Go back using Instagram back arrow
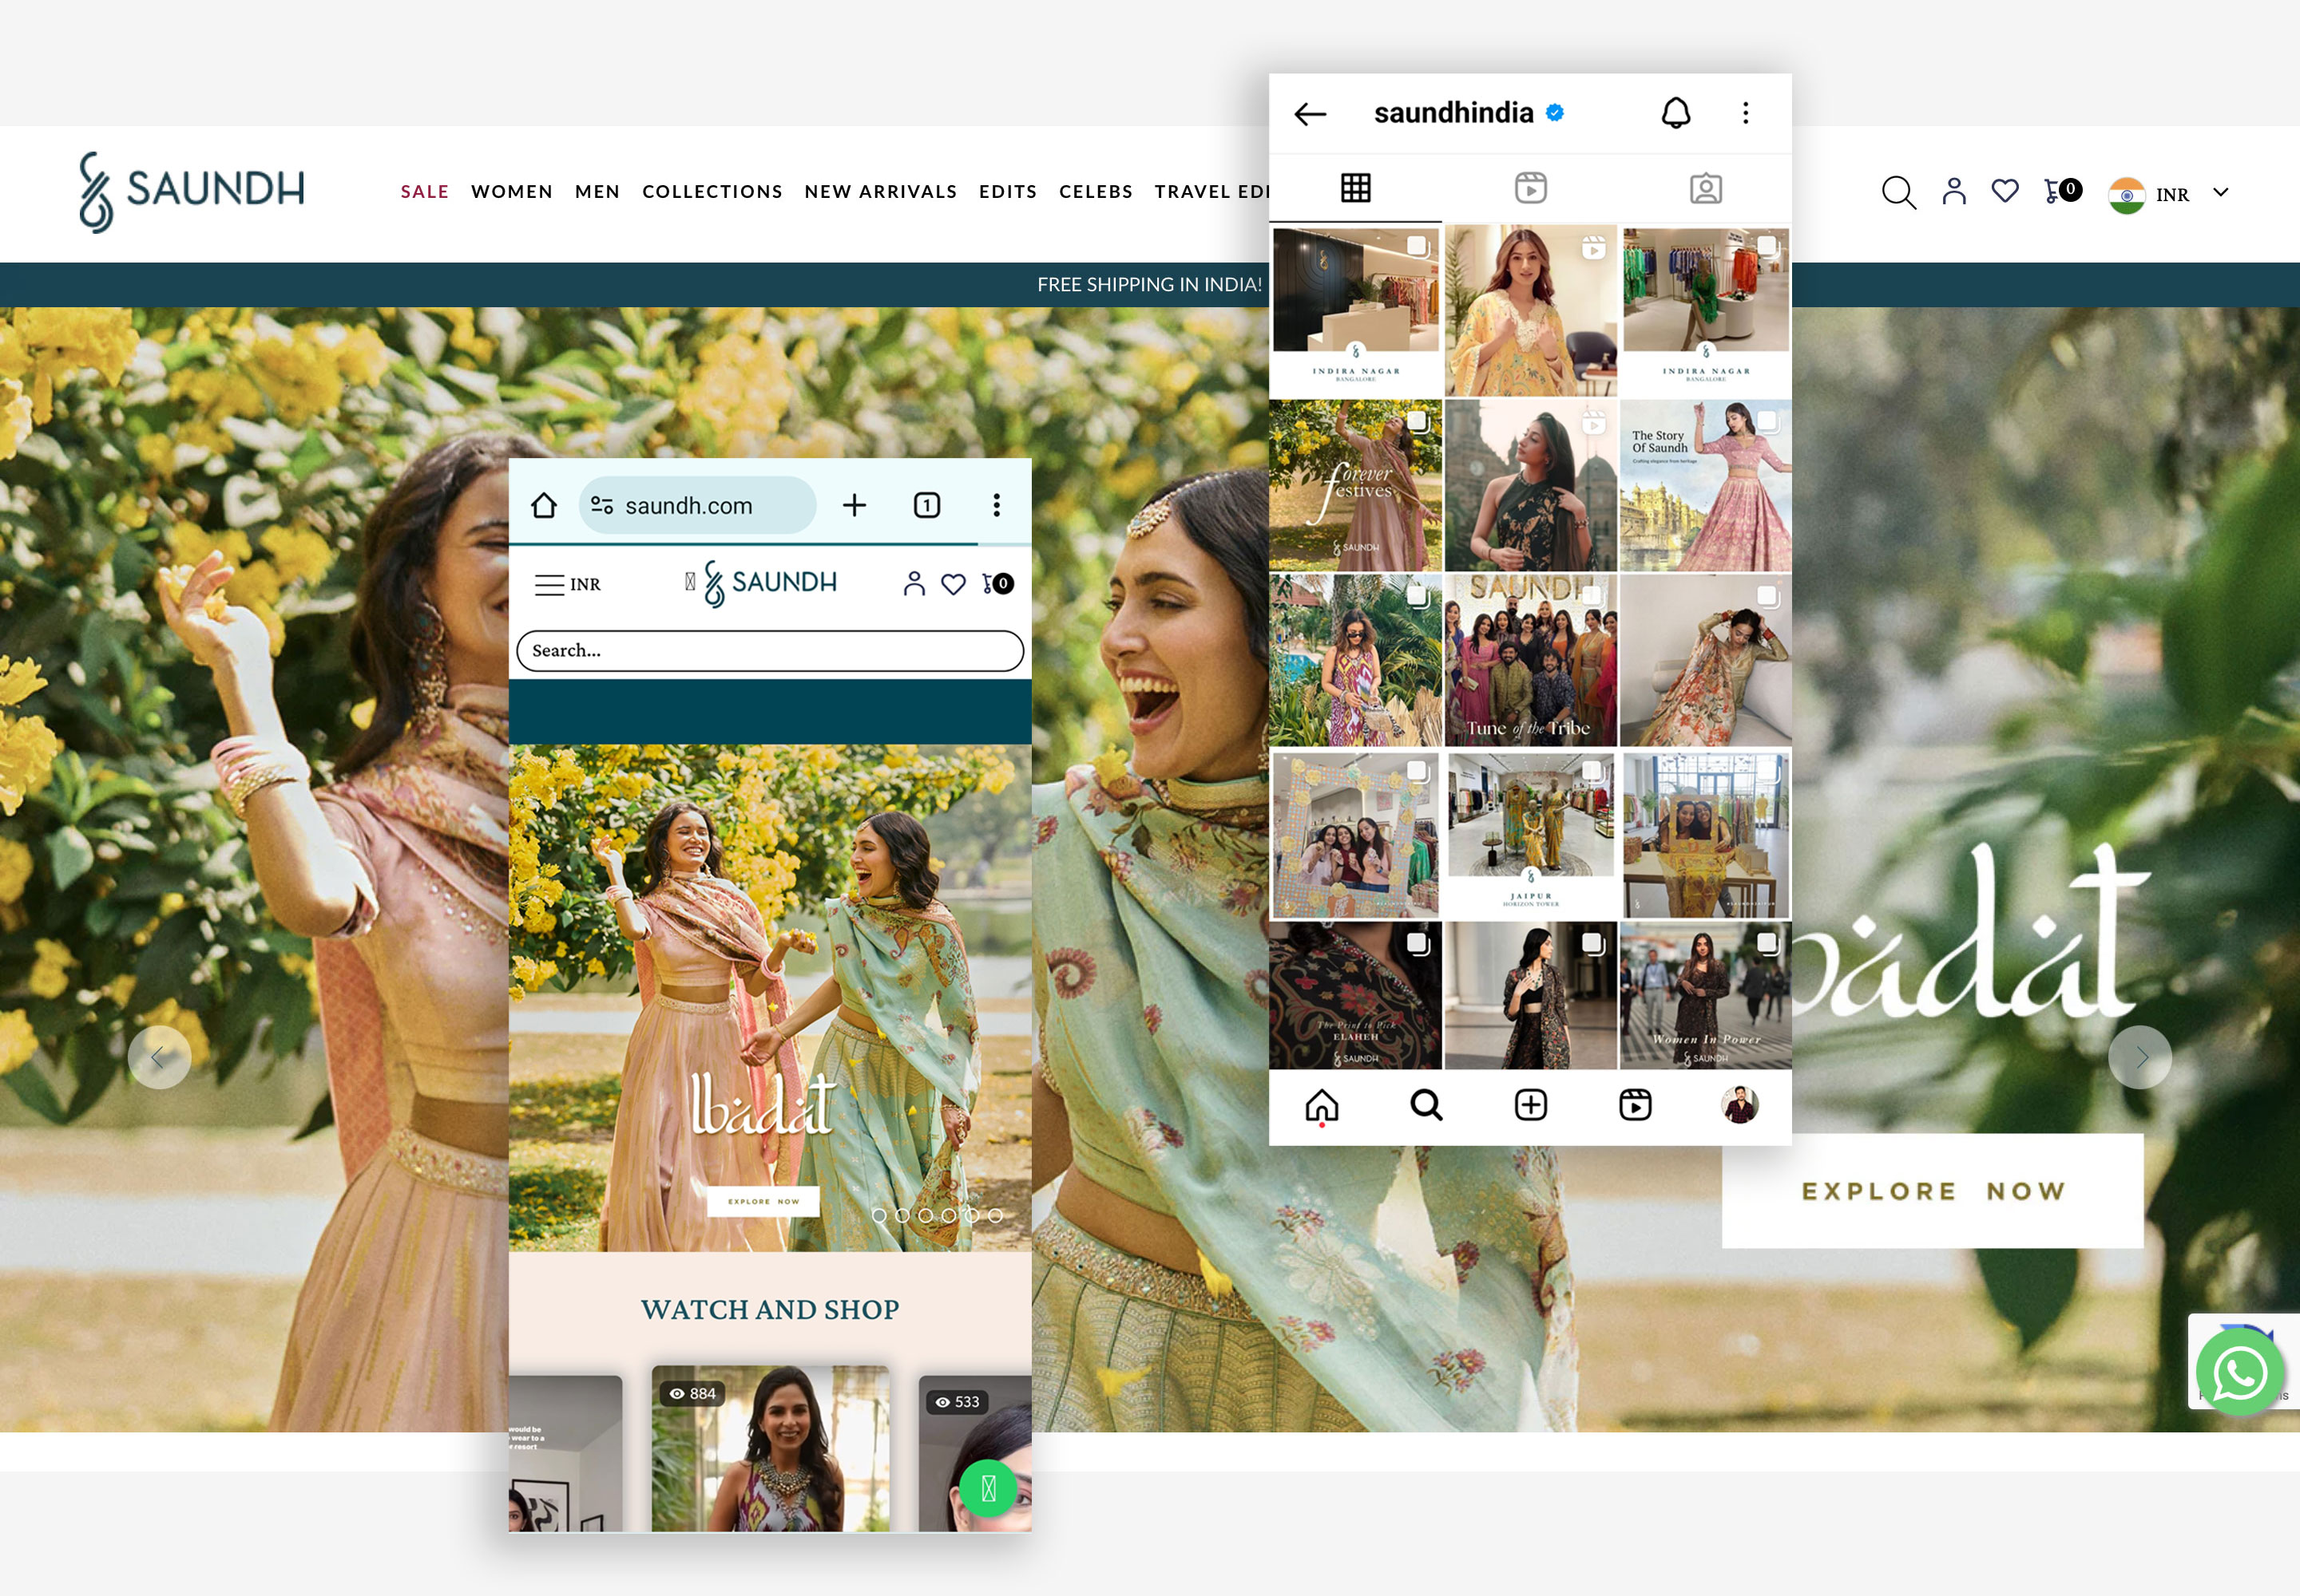The width and height of the screenshot is (2300, 1596). pyautogui.click(x=1311, y=114)
